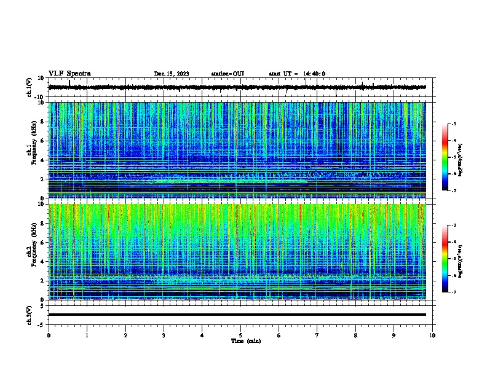Click the "-3" label atop ch.1 colorbar
The height and width of the screenshot is (376, 487).
click(453, 123)
